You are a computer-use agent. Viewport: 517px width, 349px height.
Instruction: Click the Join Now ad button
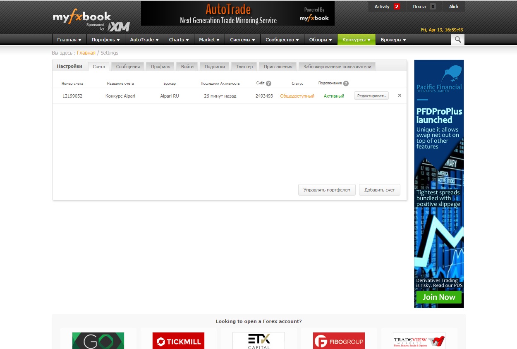(439, 297)
